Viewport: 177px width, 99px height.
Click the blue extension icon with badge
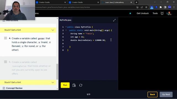click(x=152, y=7)
